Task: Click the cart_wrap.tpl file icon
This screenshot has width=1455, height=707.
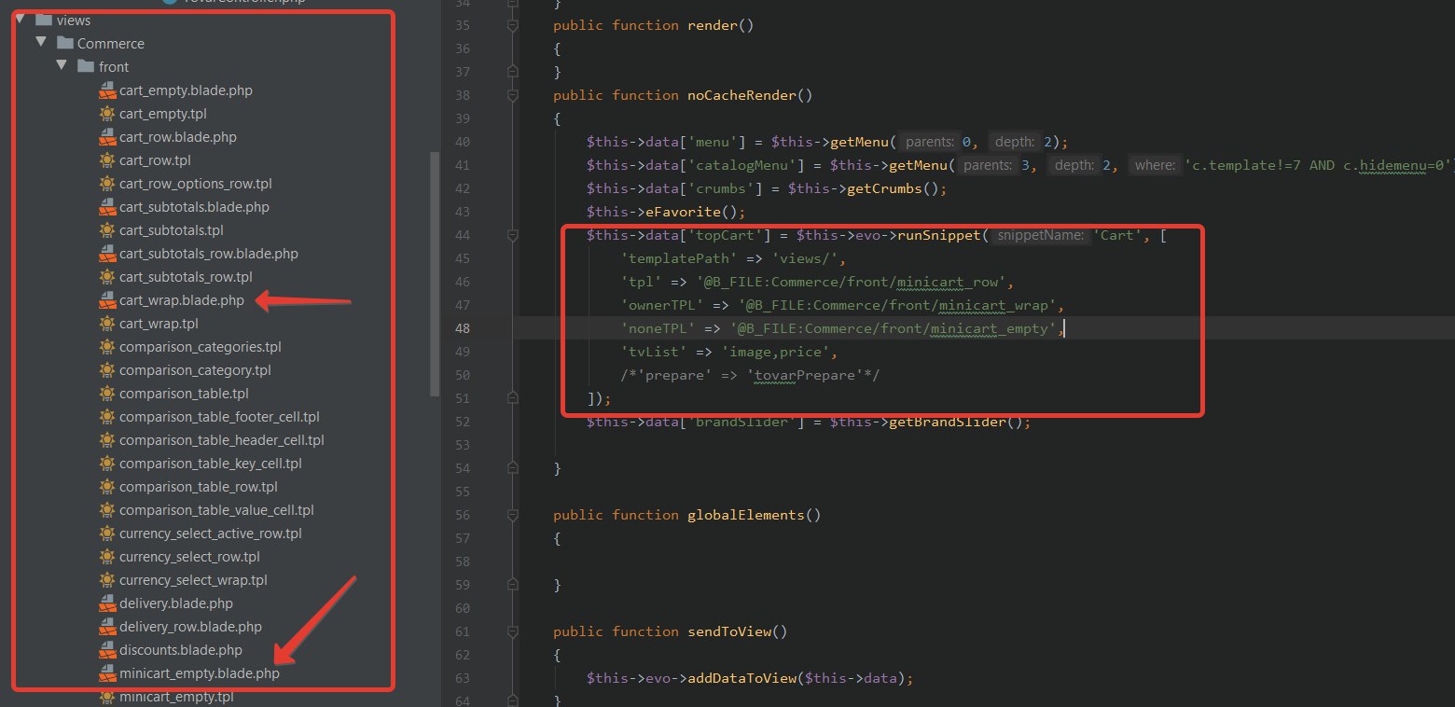Action: click(107, 324)
